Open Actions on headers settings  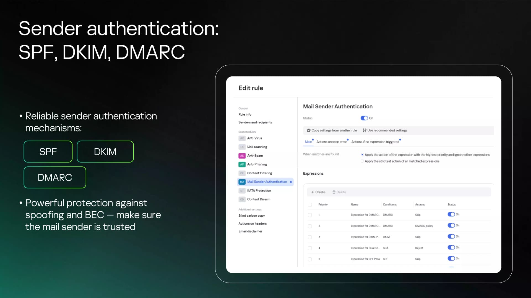pos(253,223)
